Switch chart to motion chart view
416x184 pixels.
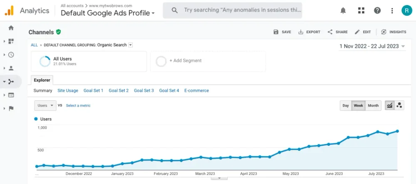[x=399, y=105]
